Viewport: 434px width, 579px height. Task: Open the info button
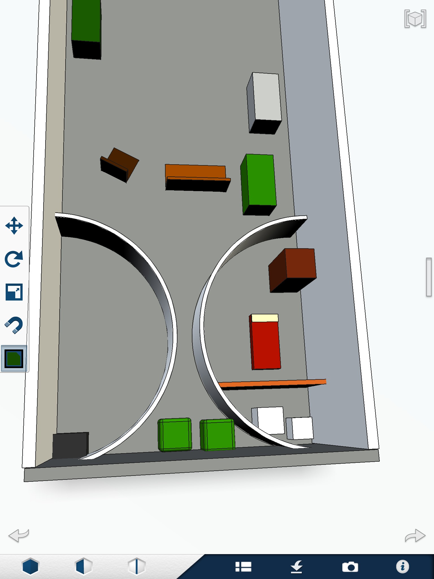tap(402, 567)
